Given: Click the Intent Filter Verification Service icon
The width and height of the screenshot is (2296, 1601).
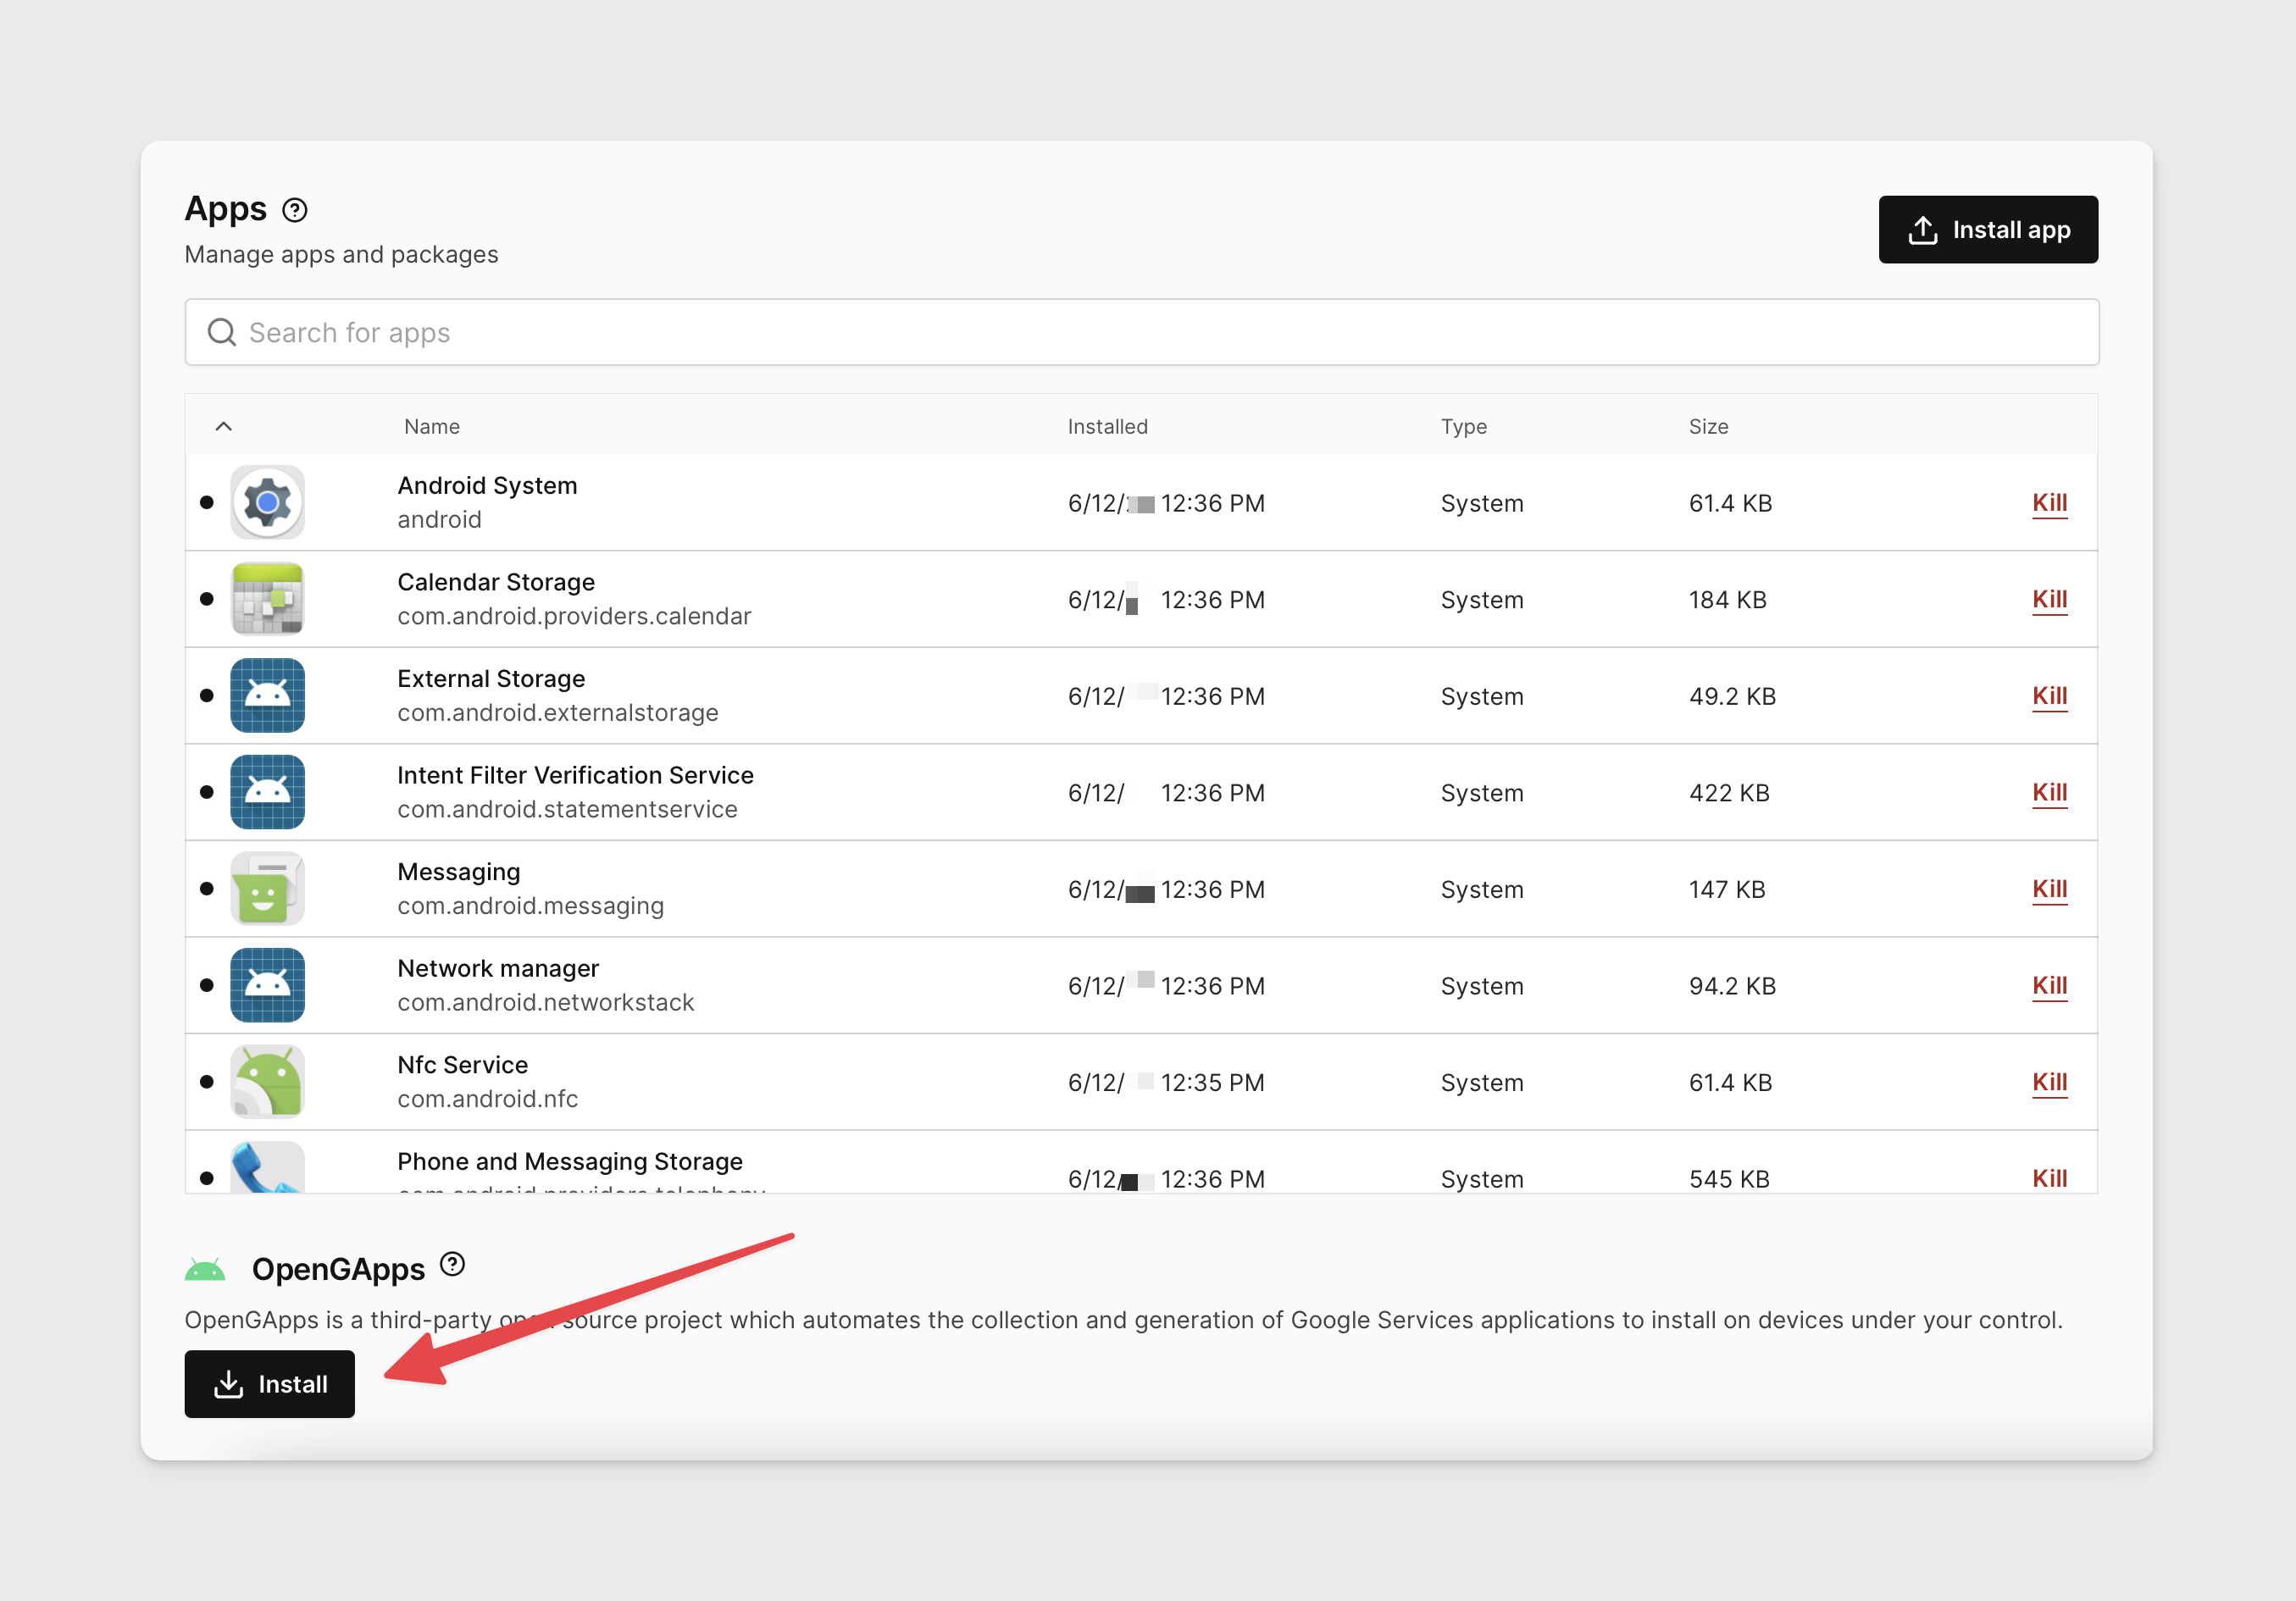Looking at the screenshot, I should coord(268,792).
